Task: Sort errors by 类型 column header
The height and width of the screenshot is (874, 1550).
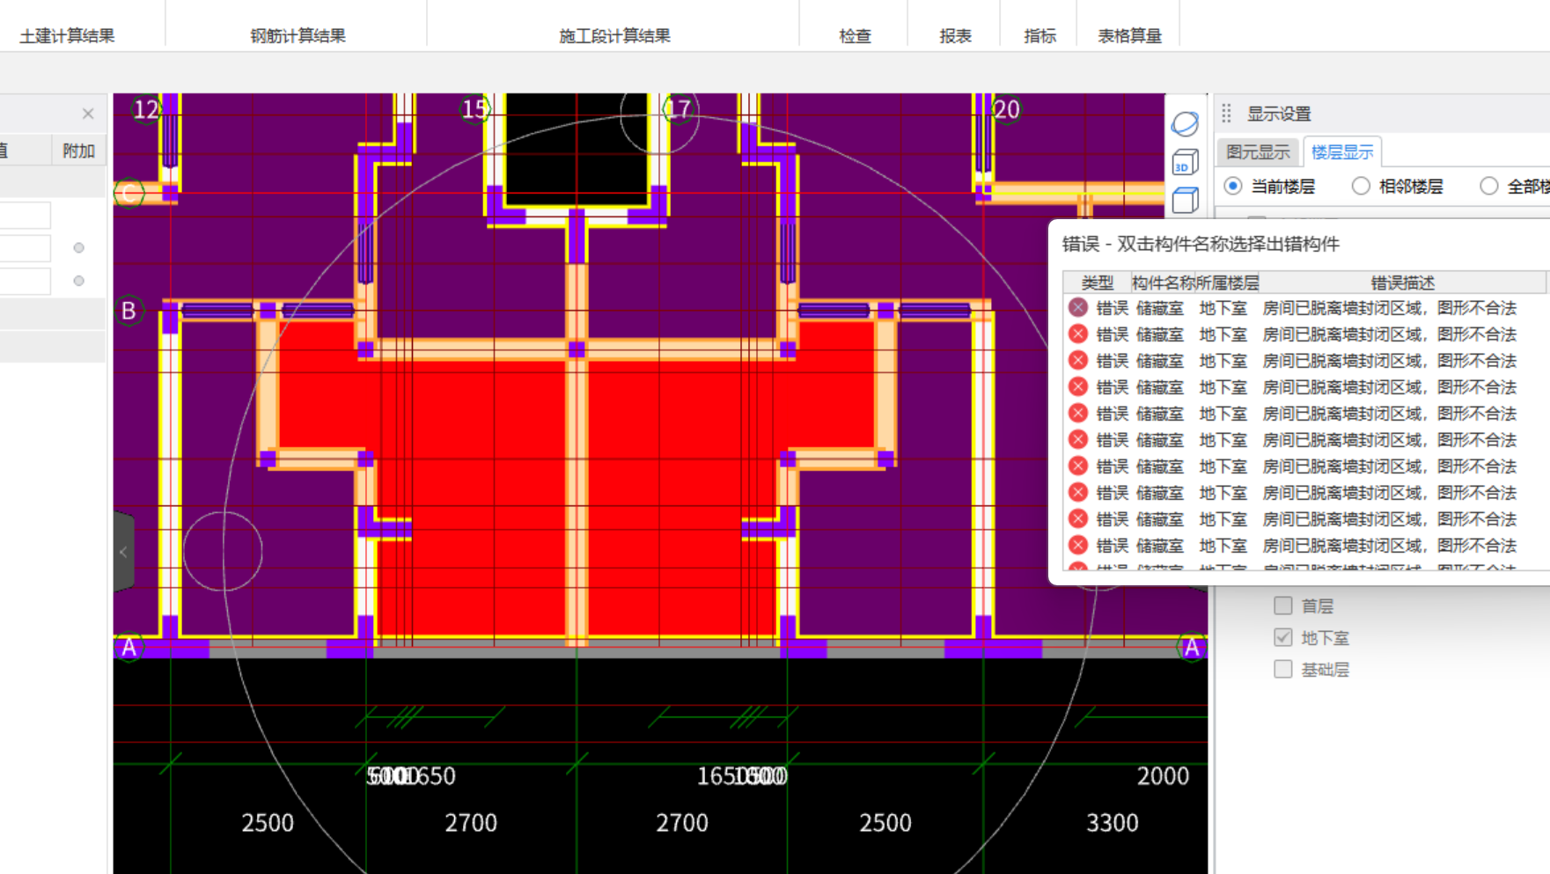Action: [x=1098, y=283]
